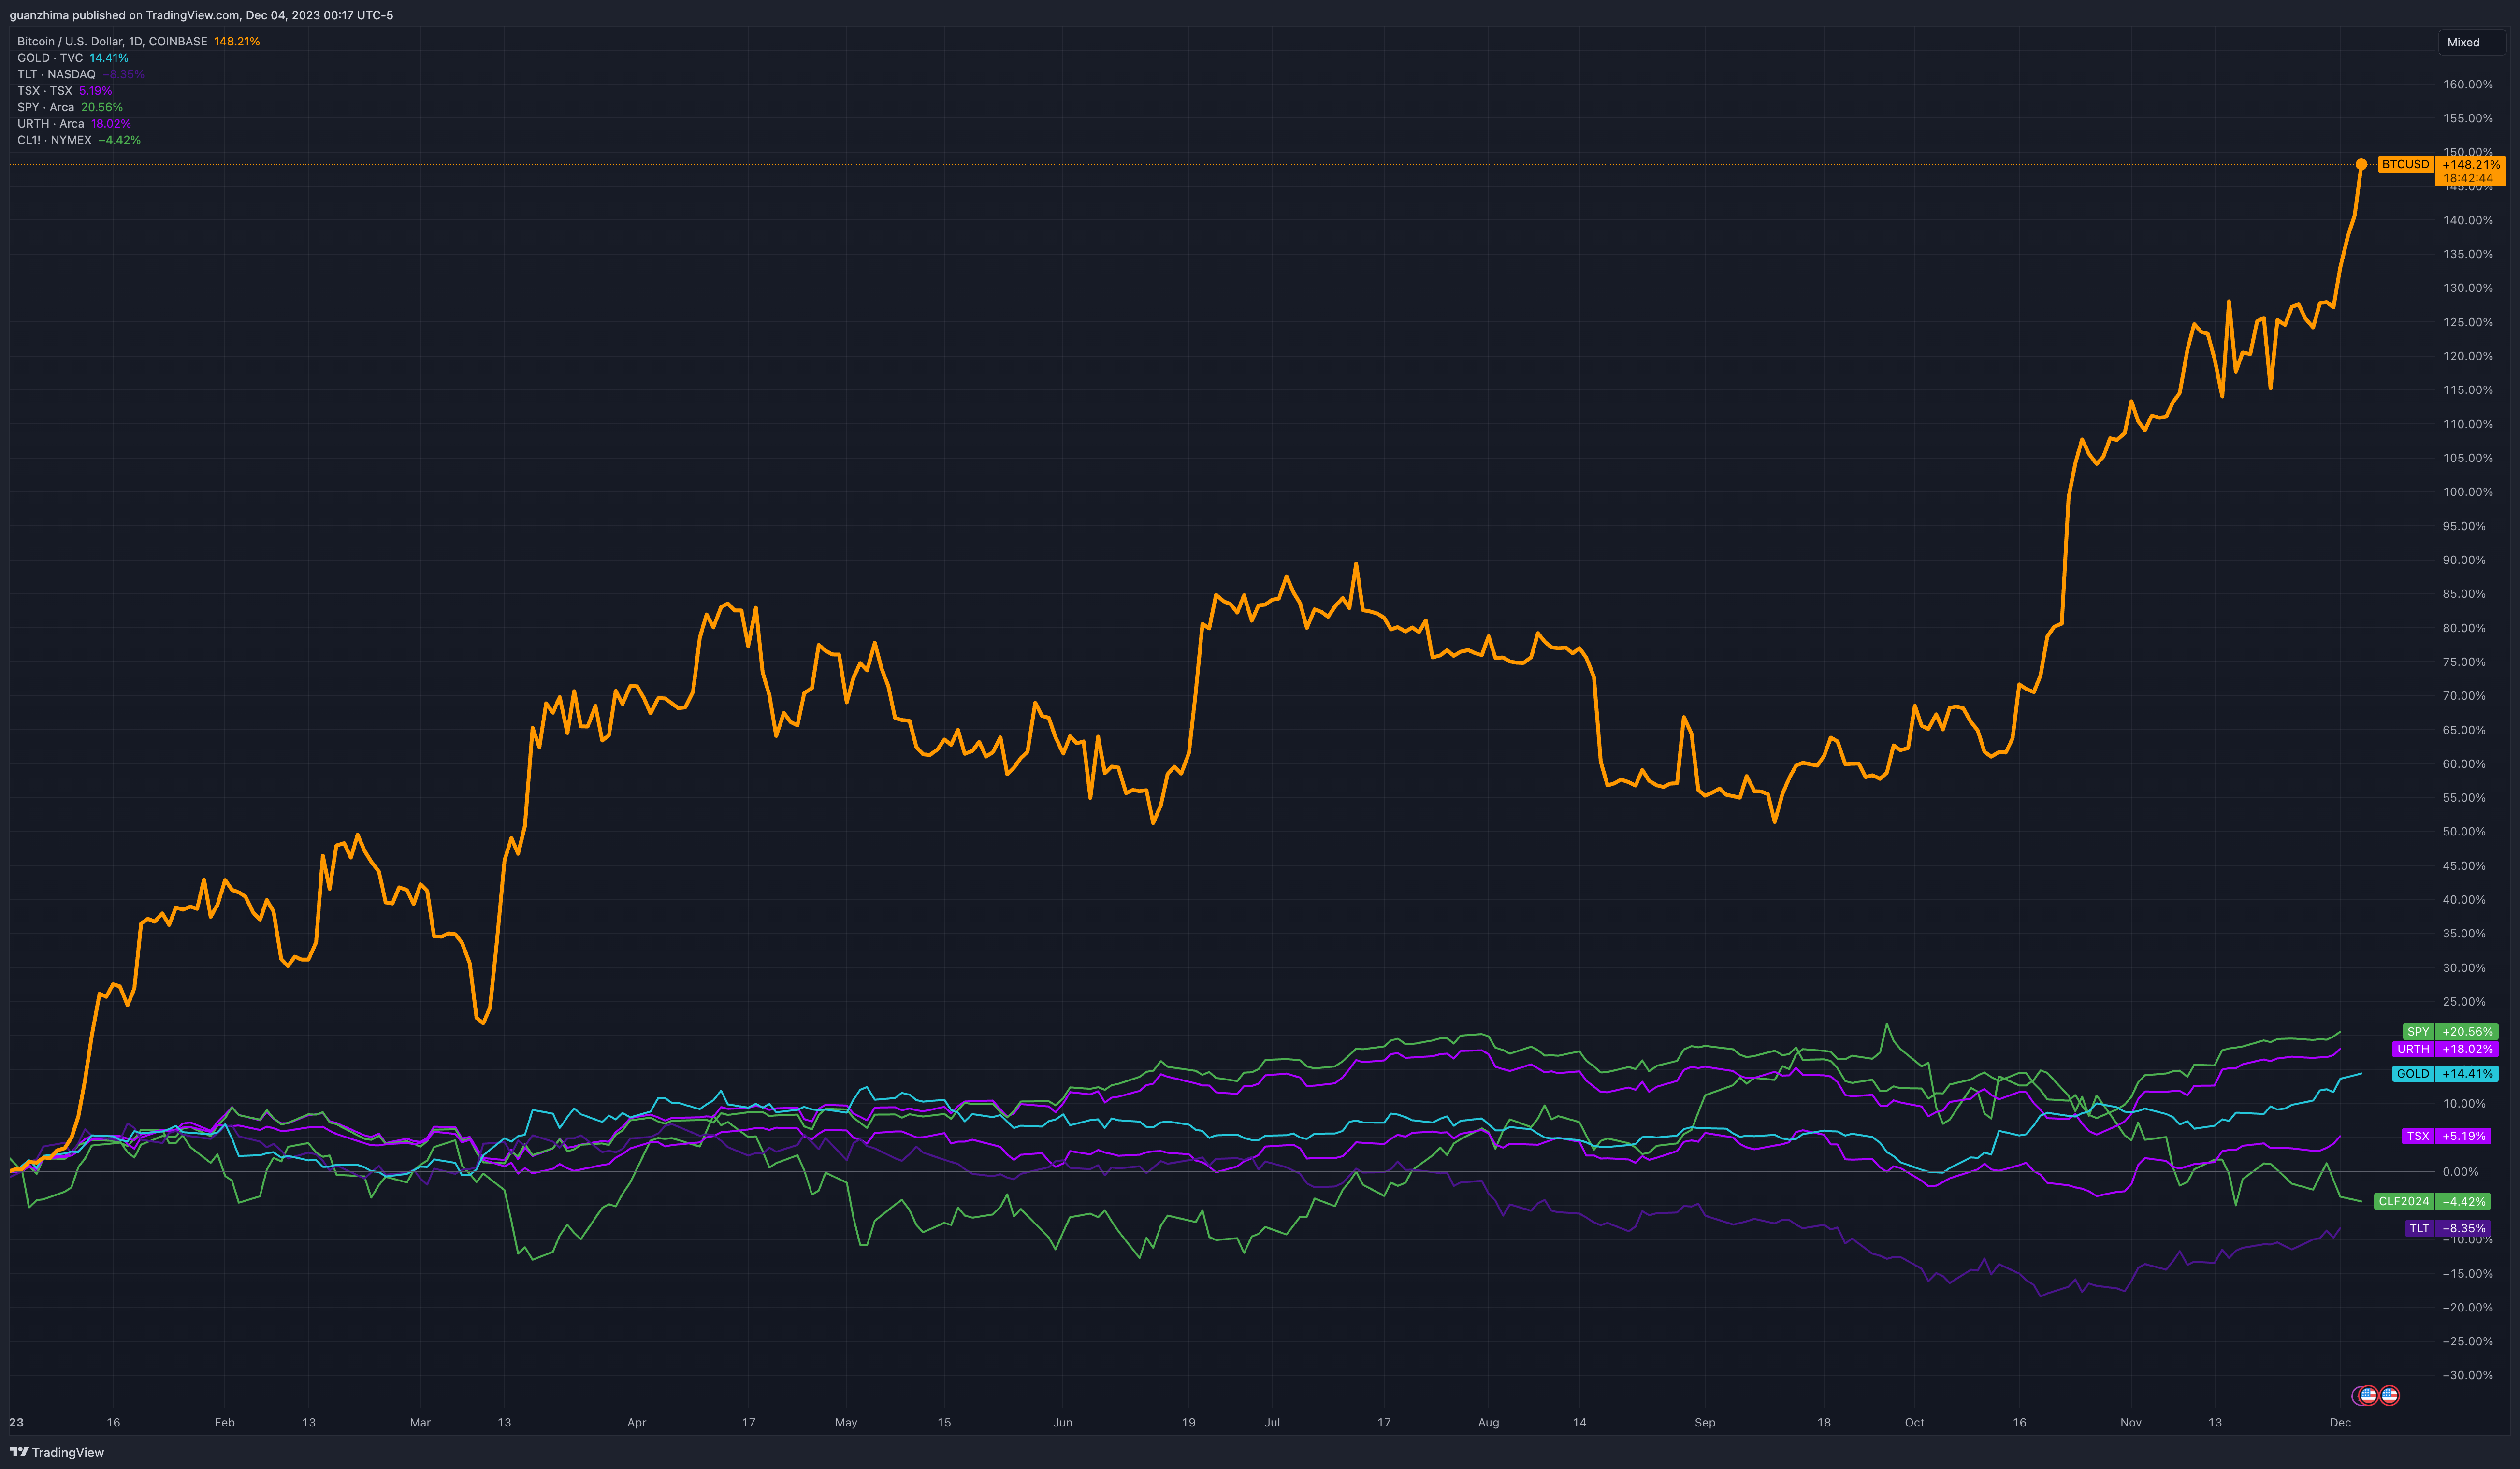Click the guanzhima published on TradingView.com header text
This screenshot has height=1469, width=2520.
point(201,15)
